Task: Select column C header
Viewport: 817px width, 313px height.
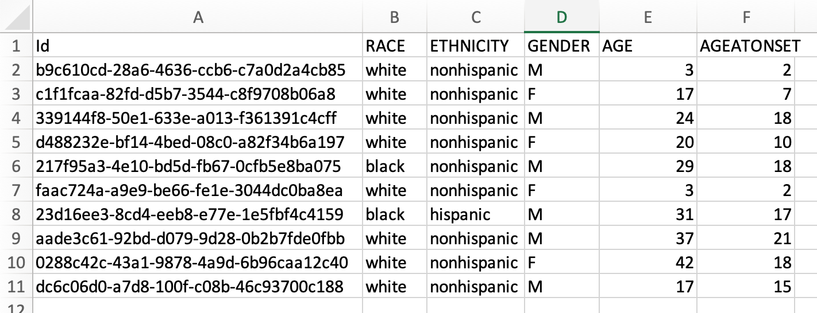Action: (x=476, y=18)
